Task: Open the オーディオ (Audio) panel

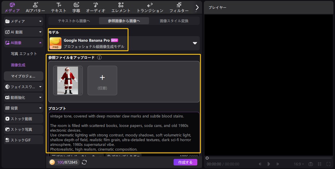Action: coord(96,7)
